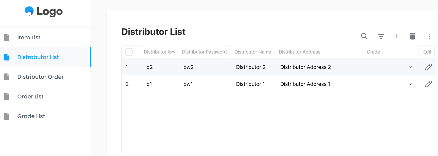Screen dimensions: 438x156
Task: Open the Item List menu item
Action: click(x=45, y=37)
